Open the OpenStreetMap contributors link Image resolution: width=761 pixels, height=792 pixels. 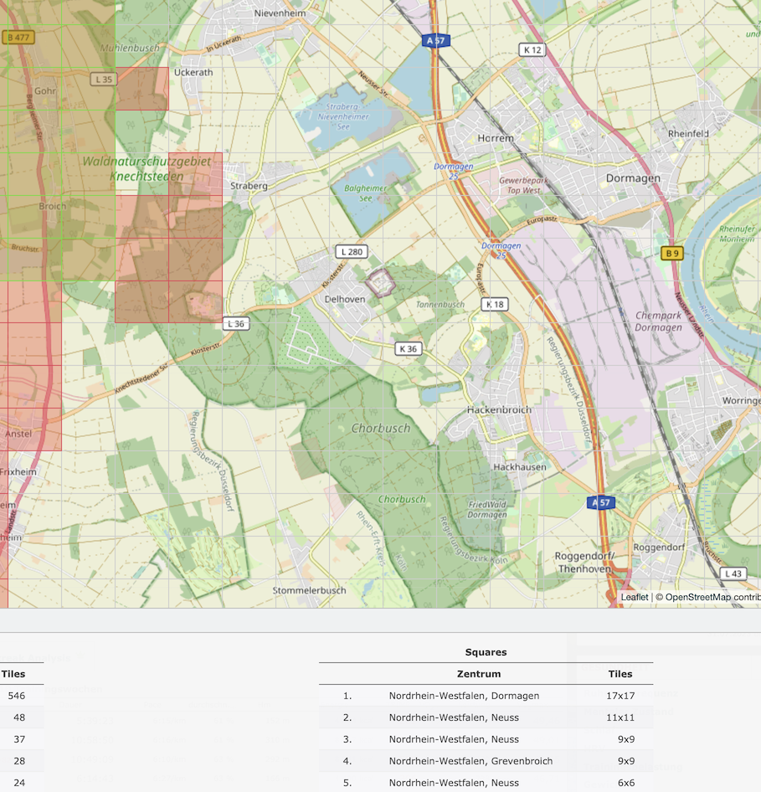coord(707,597)
